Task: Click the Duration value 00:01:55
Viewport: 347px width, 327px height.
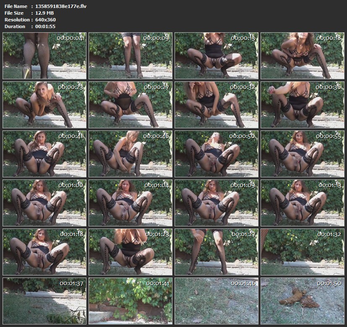Action: pos(46,26)
